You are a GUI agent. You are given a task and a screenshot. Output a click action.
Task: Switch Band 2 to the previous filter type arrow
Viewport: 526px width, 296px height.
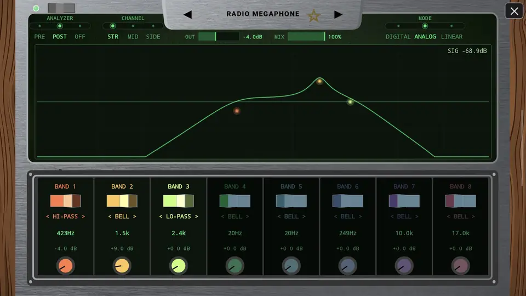point(110,217)
